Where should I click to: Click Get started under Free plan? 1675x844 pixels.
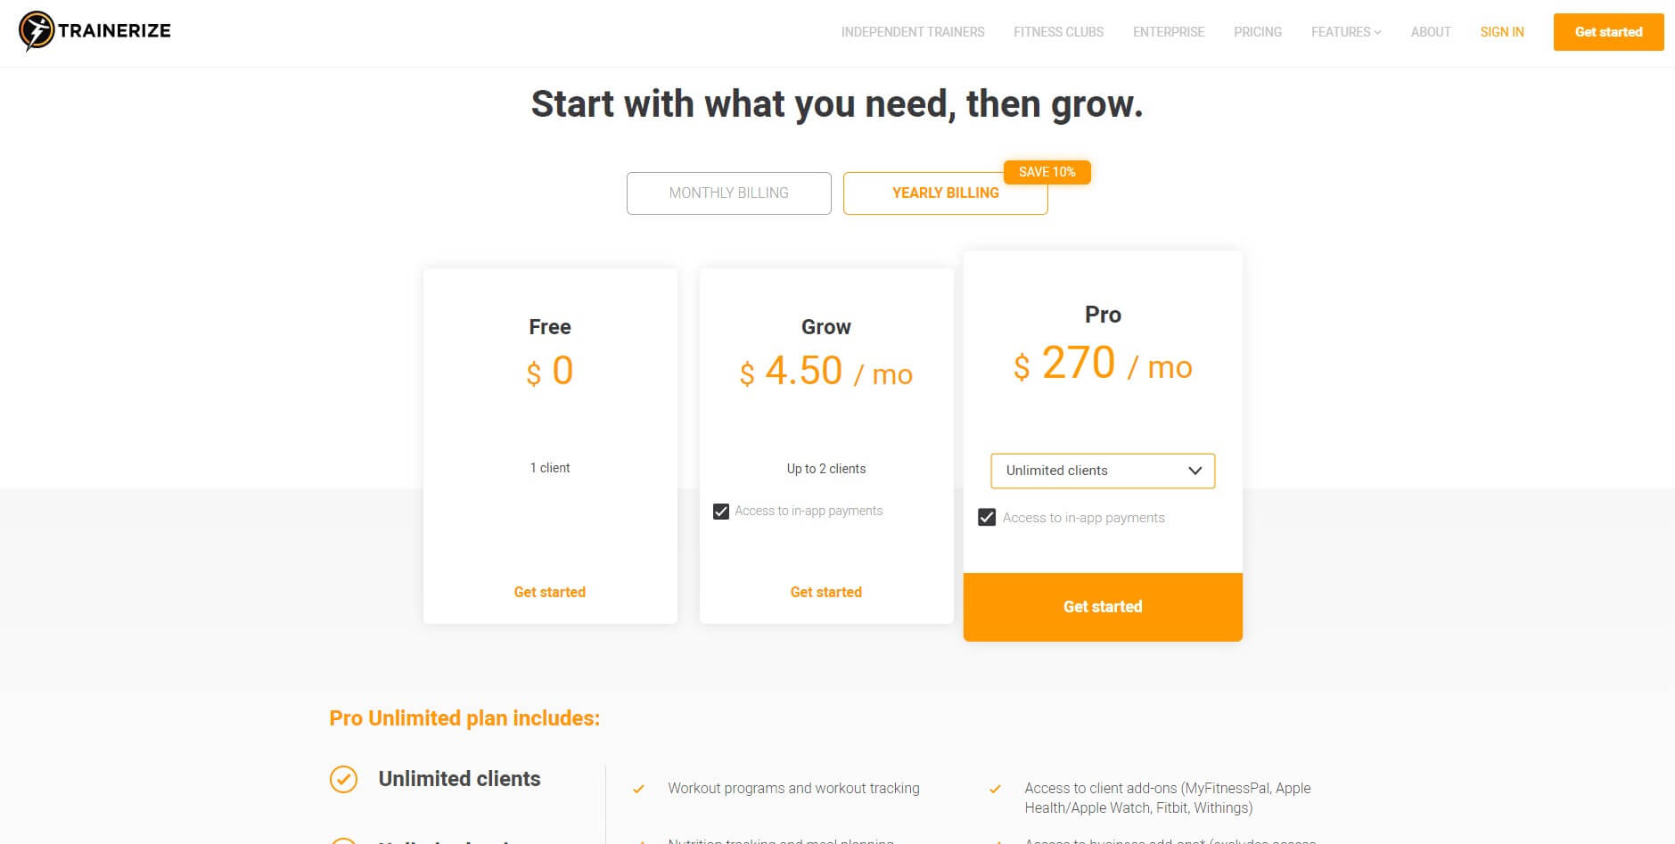click(550, 593)
